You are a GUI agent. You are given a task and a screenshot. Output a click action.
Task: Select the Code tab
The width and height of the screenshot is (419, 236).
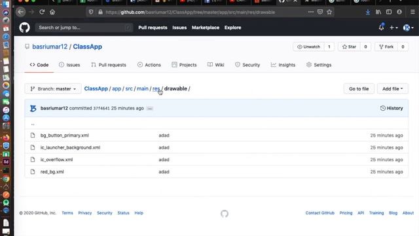[39, 65]
